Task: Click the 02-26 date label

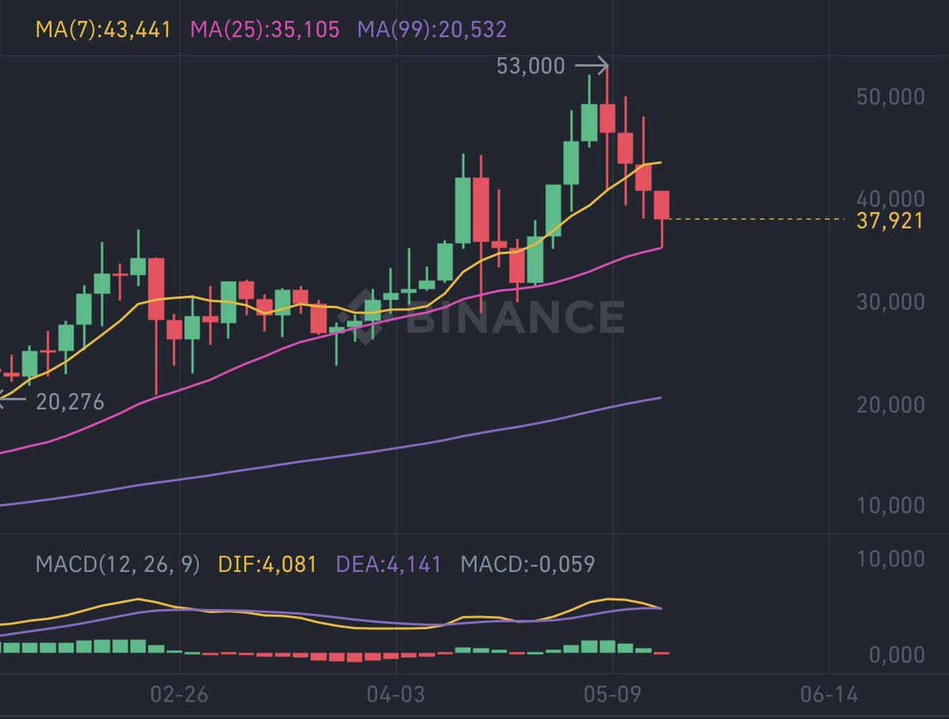Action: click(180, 694)
